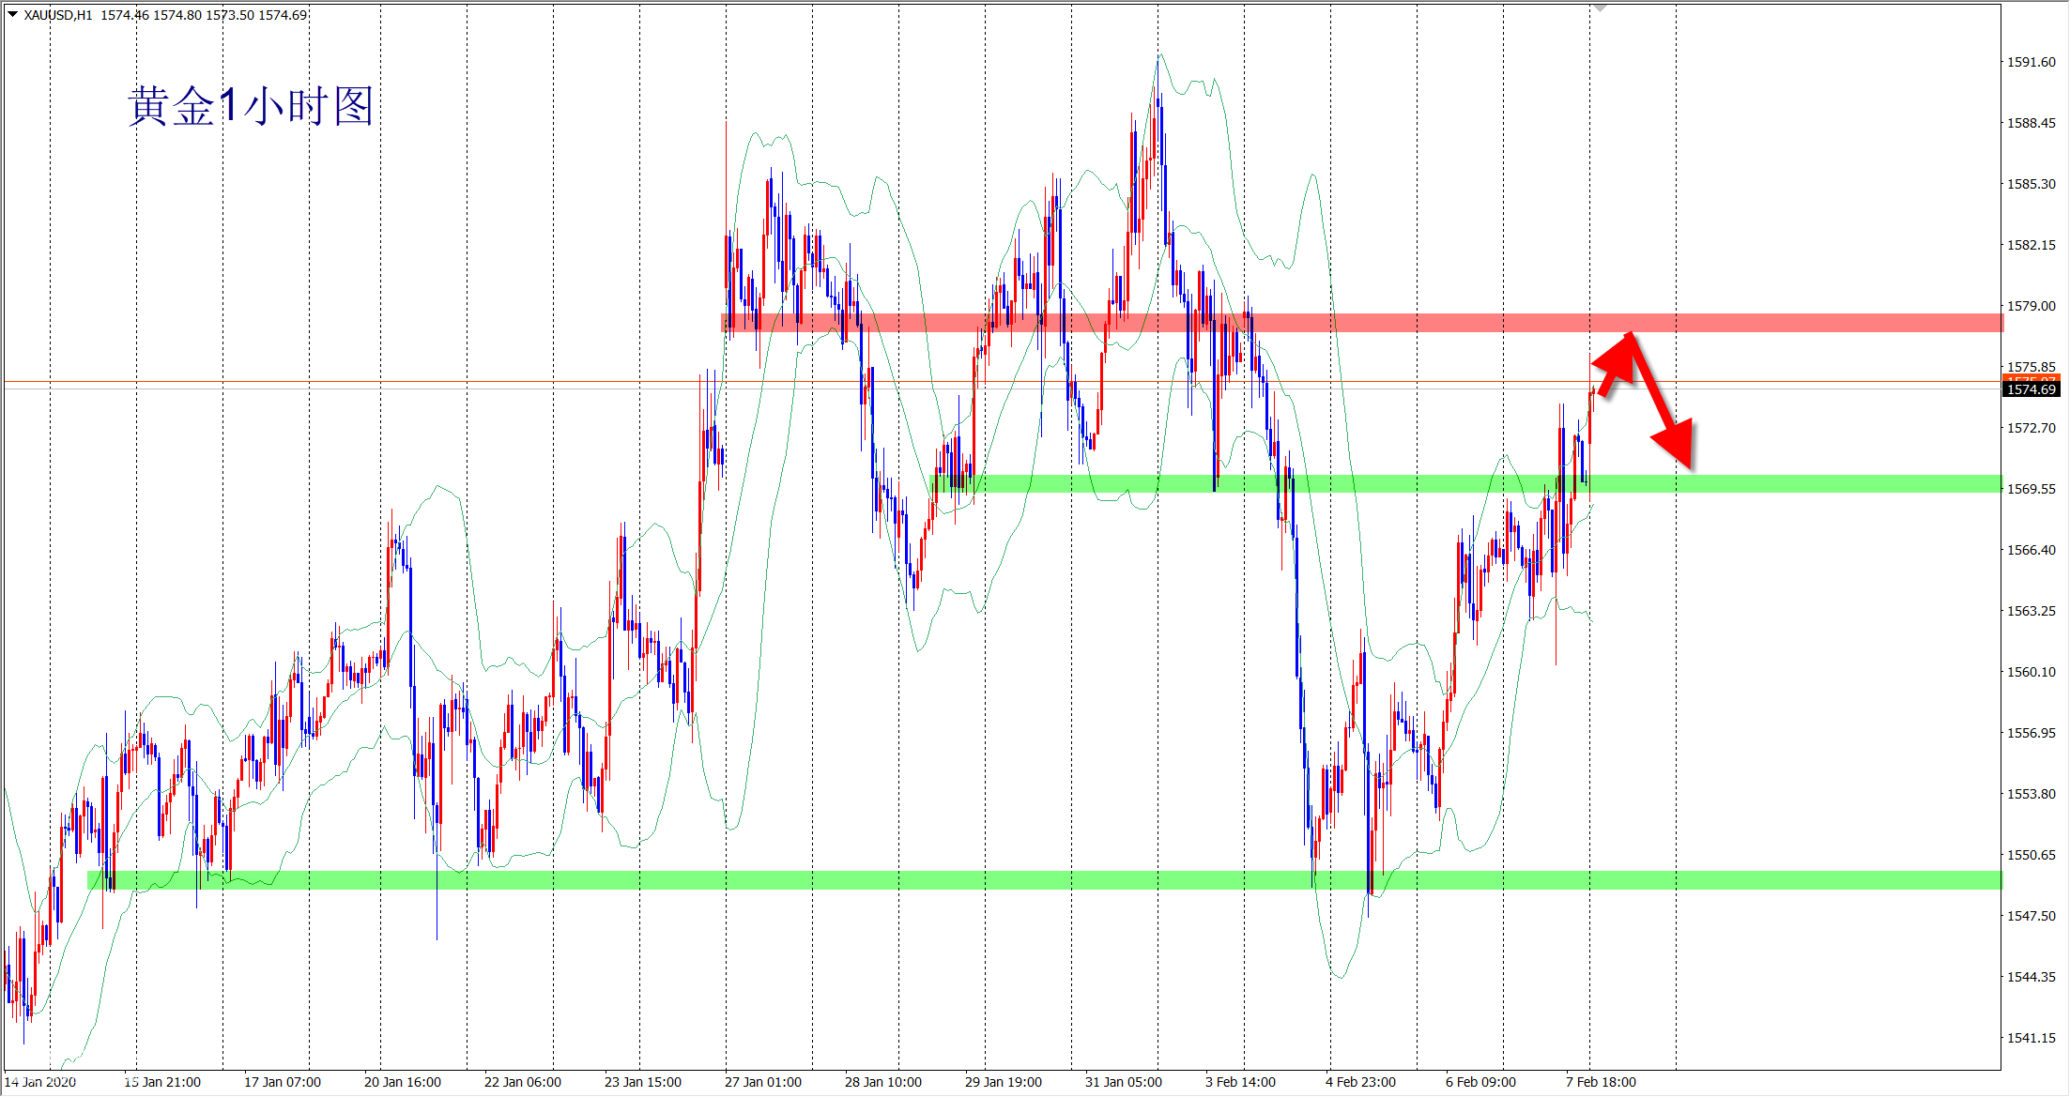Select the red upward arrow drawing
This screenshot has height=1097, width=2070.
click(x=1618, y=363)
